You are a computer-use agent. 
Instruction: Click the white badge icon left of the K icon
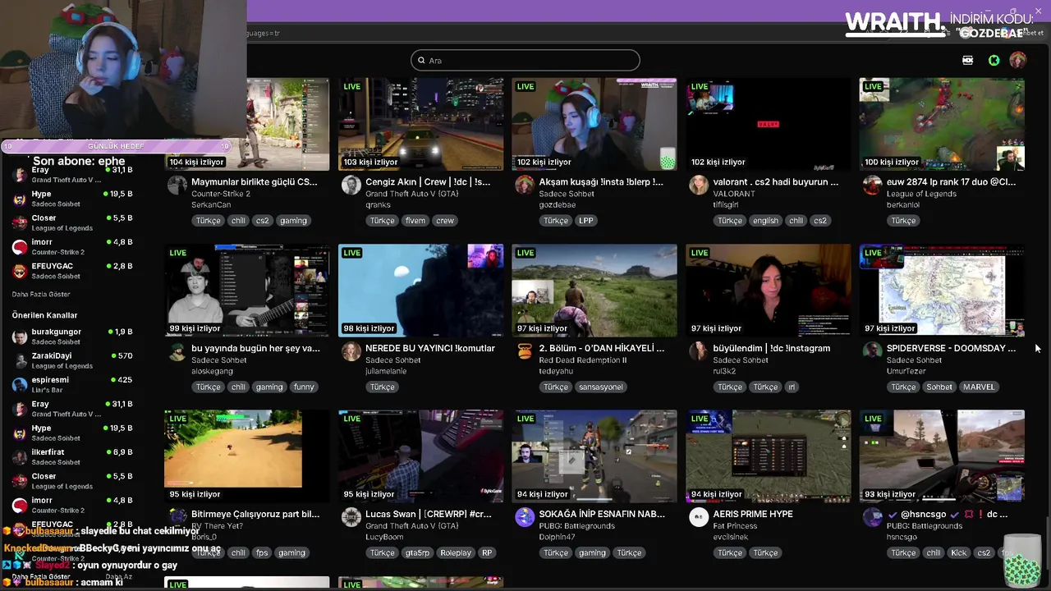(967, 60)
